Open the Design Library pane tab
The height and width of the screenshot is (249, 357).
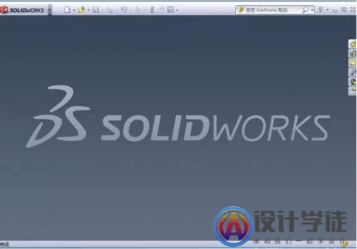tap(353, 54)
